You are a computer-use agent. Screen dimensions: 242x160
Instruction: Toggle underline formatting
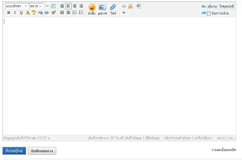tap(21, 12)
